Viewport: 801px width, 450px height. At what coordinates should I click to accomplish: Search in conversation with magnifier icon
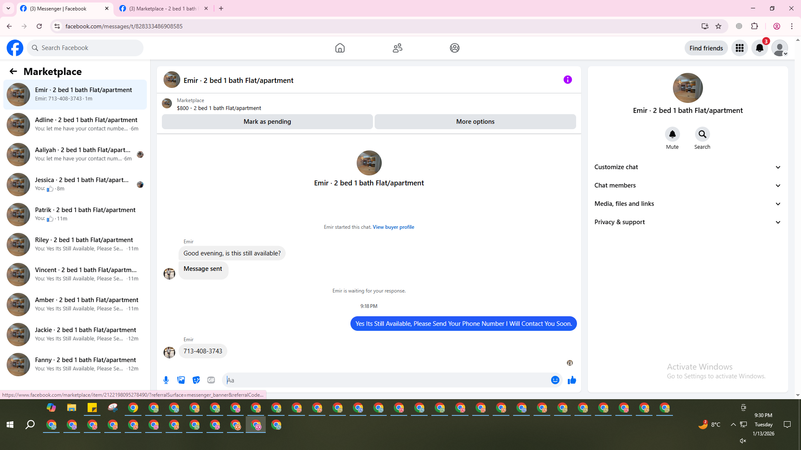[702, 134]
